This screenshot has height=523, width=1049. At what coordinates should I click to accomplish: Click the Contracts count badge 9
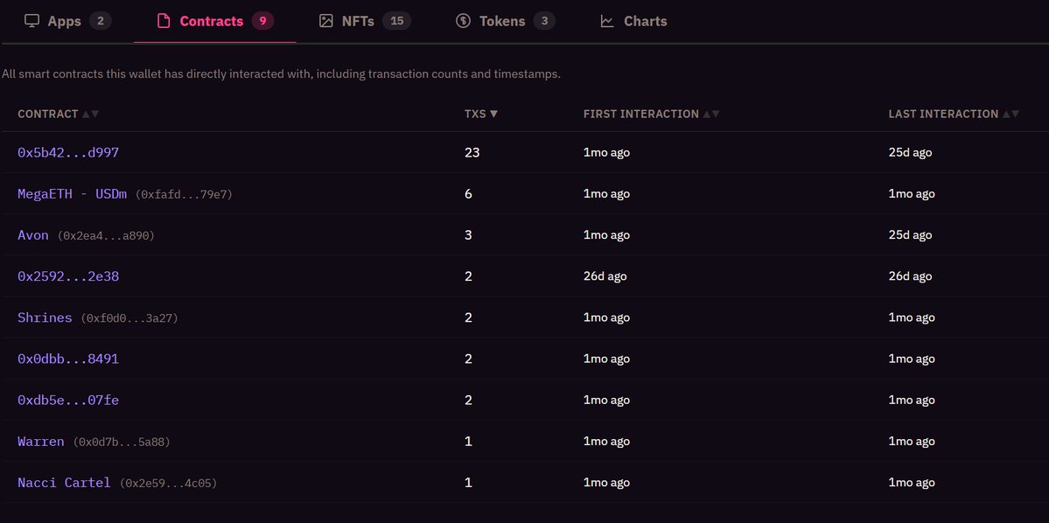point(262,21)
